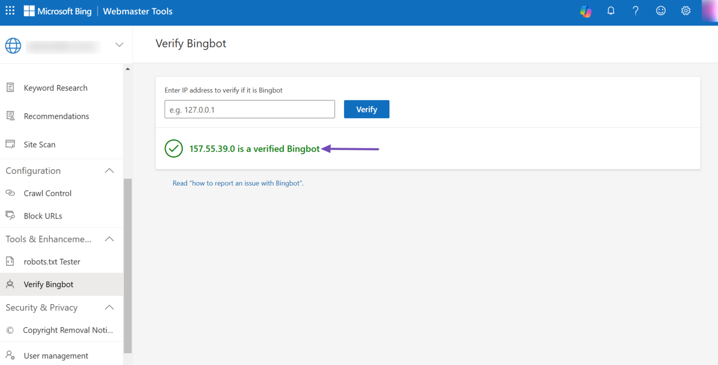Expand the site selector dropdown
Screen dimensions: 718x365
[x=119, y=45]
